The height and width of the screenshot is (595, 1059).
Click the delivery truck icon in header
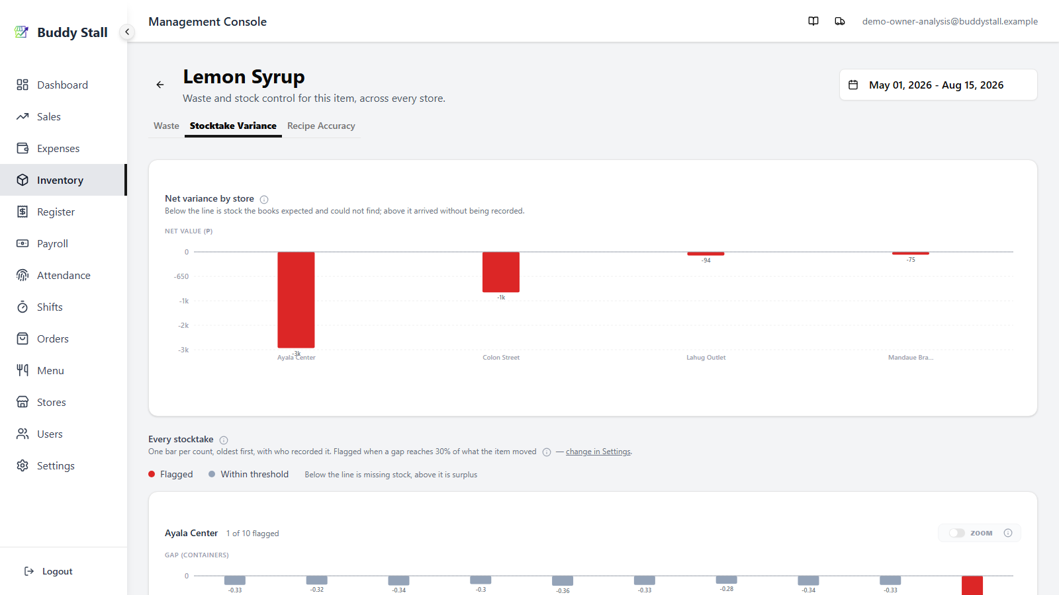(840, 21)
